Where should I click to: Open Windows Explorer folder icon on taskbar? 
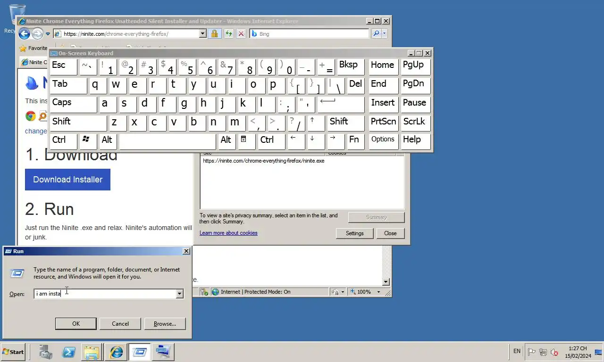pos(92,352)
